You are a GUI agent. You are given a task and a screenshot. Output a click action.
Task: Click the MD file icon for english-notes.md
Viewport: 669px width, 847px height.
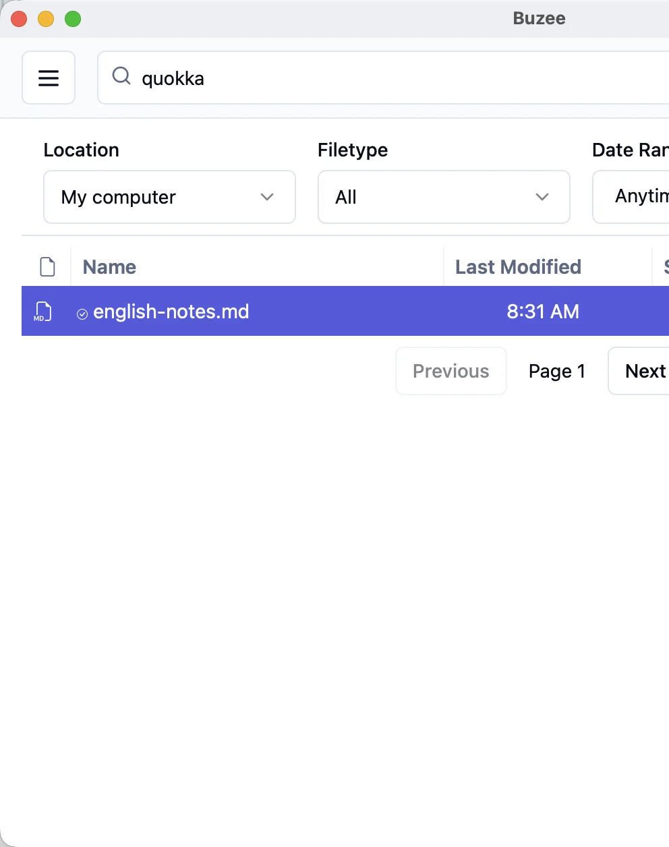tap(42, 311)
